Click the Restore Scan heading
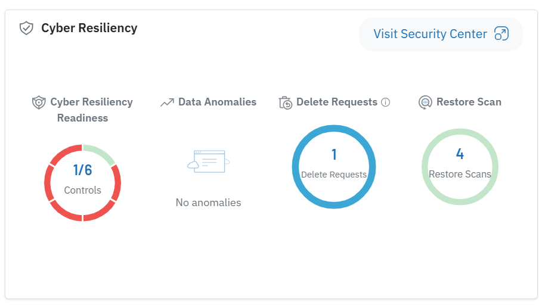545x308 pixels. coord(469,102)
